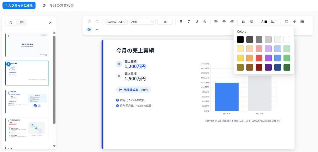Click the target icon beside 売上目標
The width and height of the screenshot is (318, 152).
(119, 76)
